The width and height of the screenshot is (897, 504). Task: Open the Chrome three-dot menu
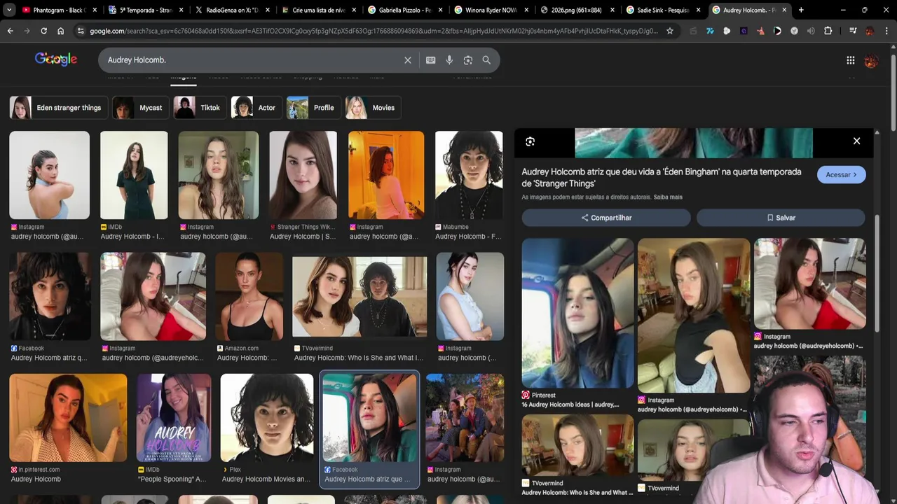886,31
